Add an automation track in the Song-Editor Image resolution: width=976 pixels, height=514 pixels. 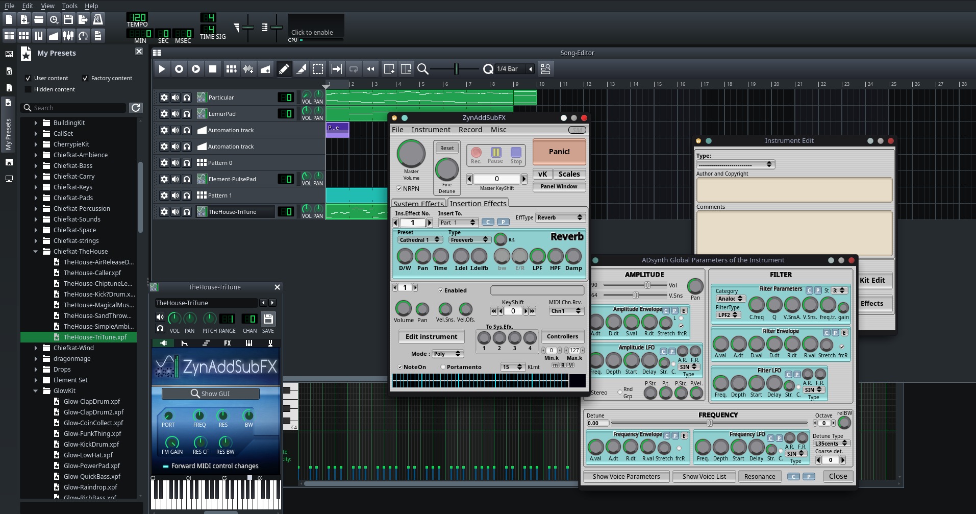pos(265,69)
